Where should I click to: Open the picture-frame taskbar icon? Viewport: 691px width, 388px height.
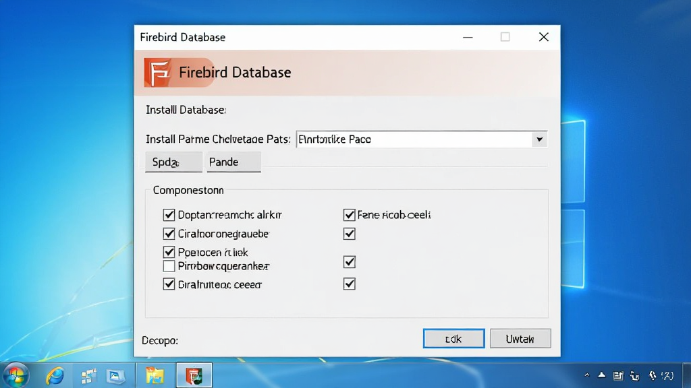coord(116,376)
